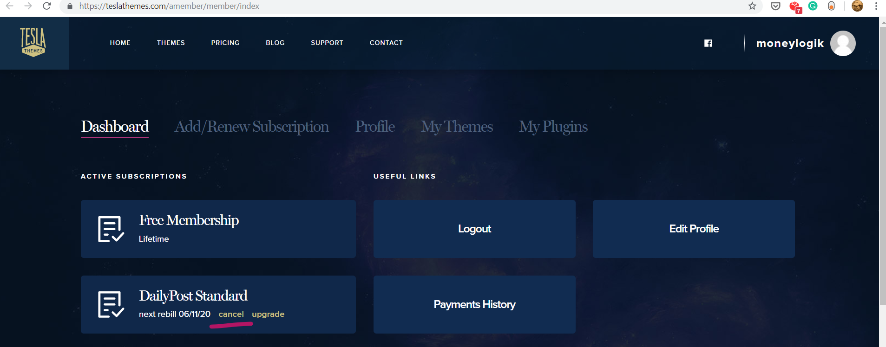Open the Grammarly extension icon
This screenshot has height=347, width=886.
pos(813,6)
